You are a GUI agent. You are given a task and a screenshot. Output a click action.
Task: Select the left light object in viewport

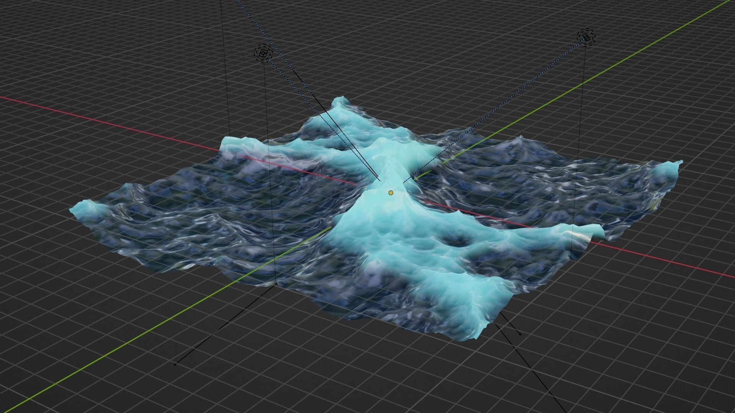[x=263, y=54]
